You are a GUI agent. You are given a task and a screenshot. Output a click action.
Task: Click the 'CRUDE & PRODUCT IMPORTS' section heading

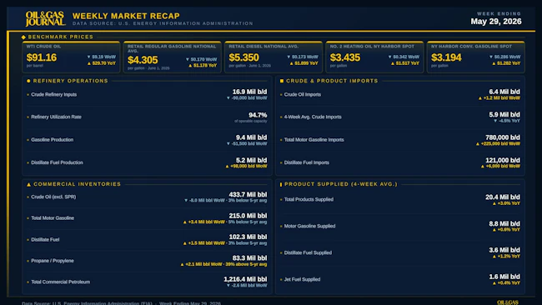click(332, 81)
